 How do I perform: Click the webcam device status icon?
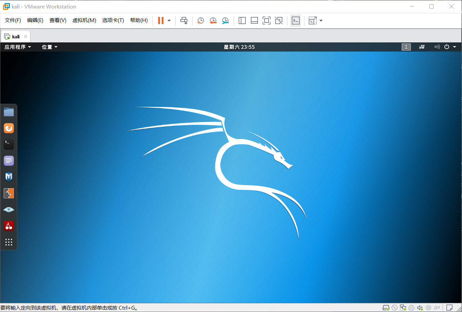tap(428, 308)
